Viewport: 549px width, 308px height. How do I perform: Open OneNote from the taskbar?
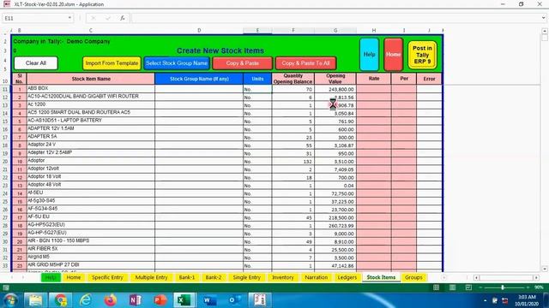(136, 300)
